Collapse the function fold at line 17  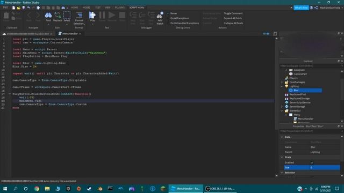10,94
